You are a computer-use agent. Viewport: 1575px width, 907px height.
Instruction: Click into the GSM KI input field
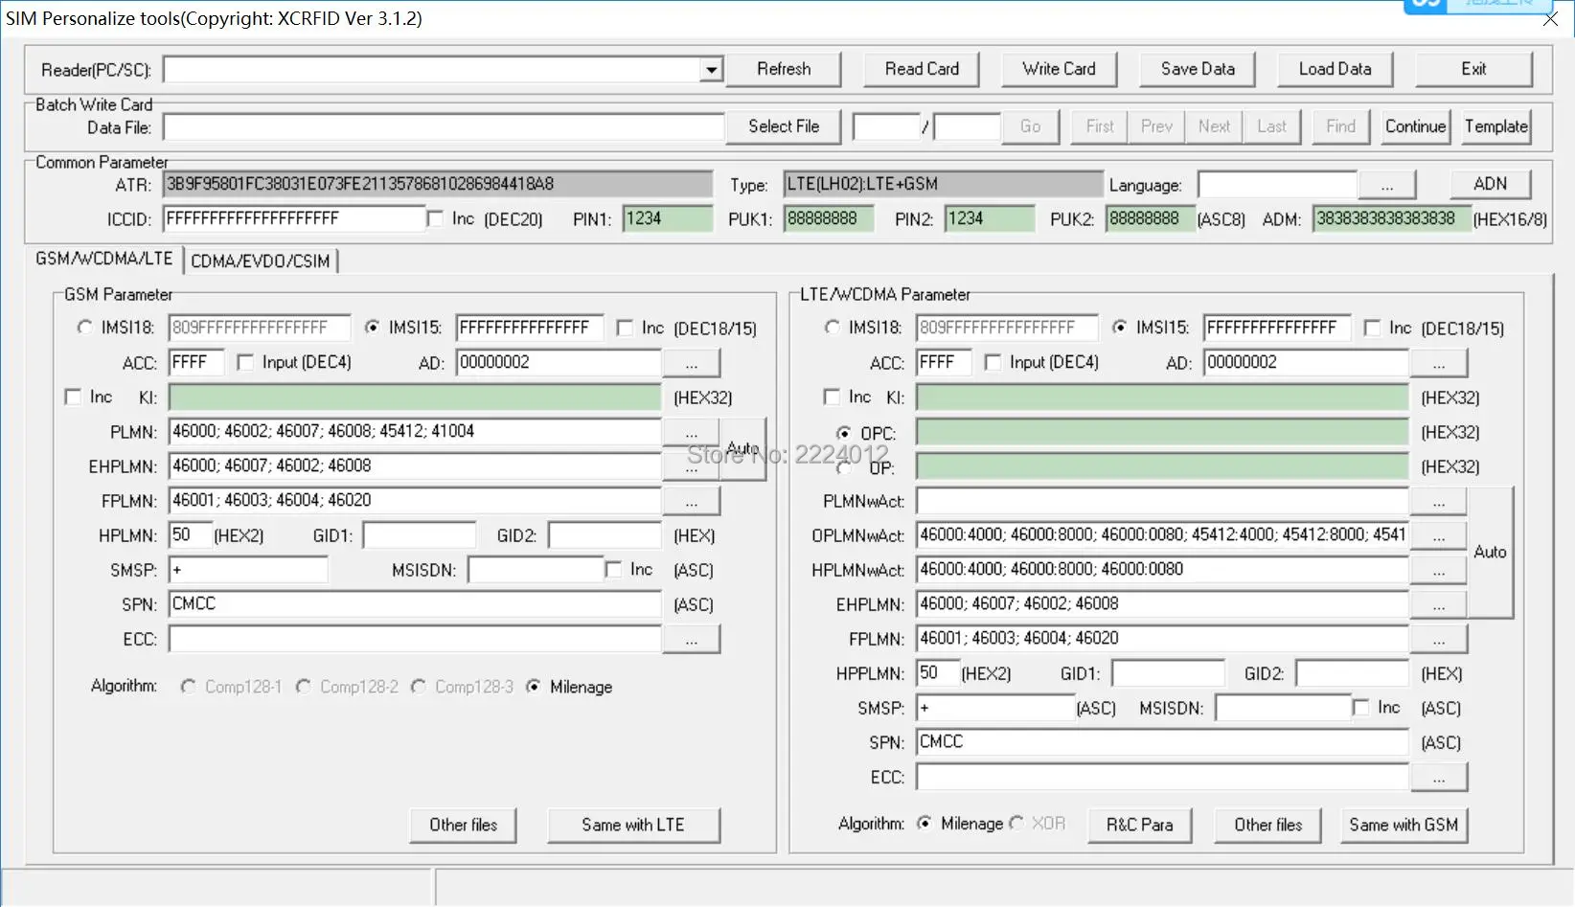point(414,397)
